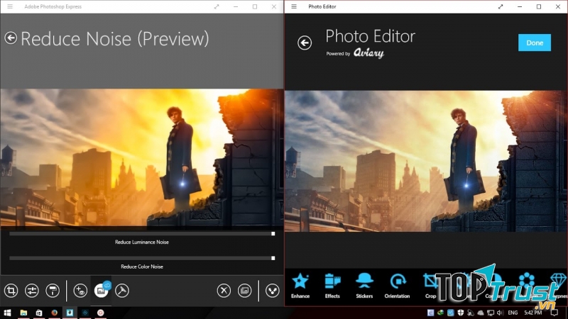Open the Store app from taskbar
This screenshot has height=319, width=568.
coord(39,313)
